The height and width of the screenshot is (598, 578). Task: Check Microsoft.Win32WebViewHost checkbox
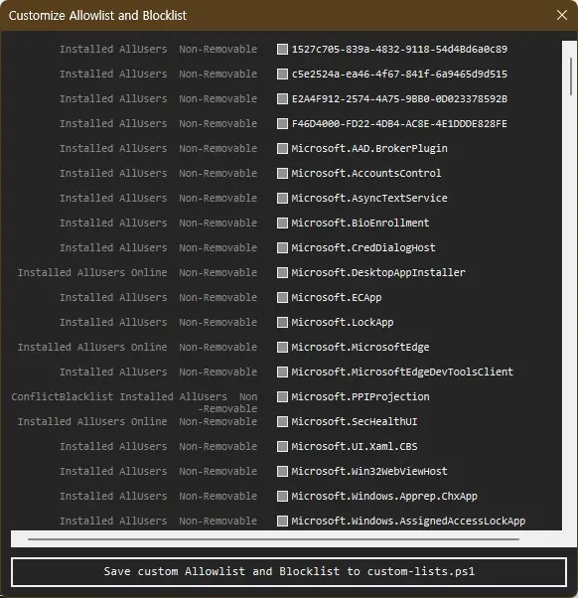(x=282, y=472)
